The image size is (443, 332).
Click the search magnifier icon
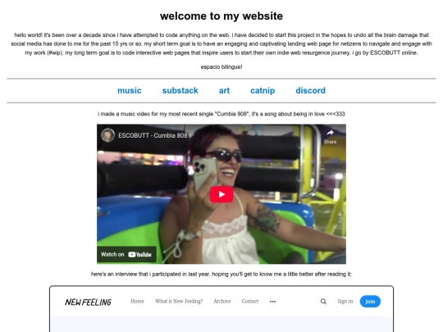point(323,302)
